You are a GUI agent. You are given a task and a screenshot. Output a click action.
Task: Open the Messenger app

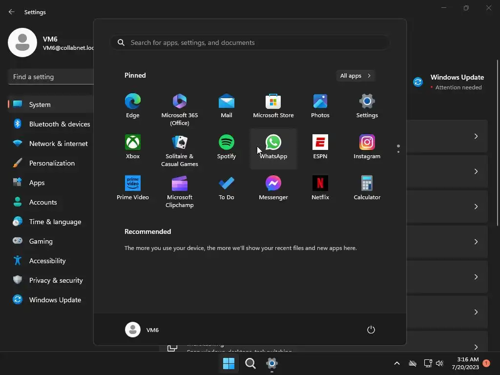(273, 189)
